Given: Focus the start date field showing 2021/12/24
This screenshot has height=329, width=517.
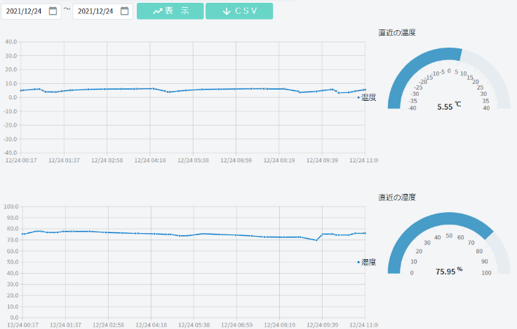Looking at the screenshot, I should (25, 11).
